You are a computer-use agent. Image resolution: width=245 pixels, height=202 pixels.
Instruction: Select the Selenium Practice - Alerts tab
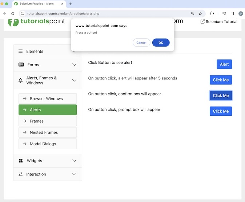pyautogui.click(x=39, y=4)
